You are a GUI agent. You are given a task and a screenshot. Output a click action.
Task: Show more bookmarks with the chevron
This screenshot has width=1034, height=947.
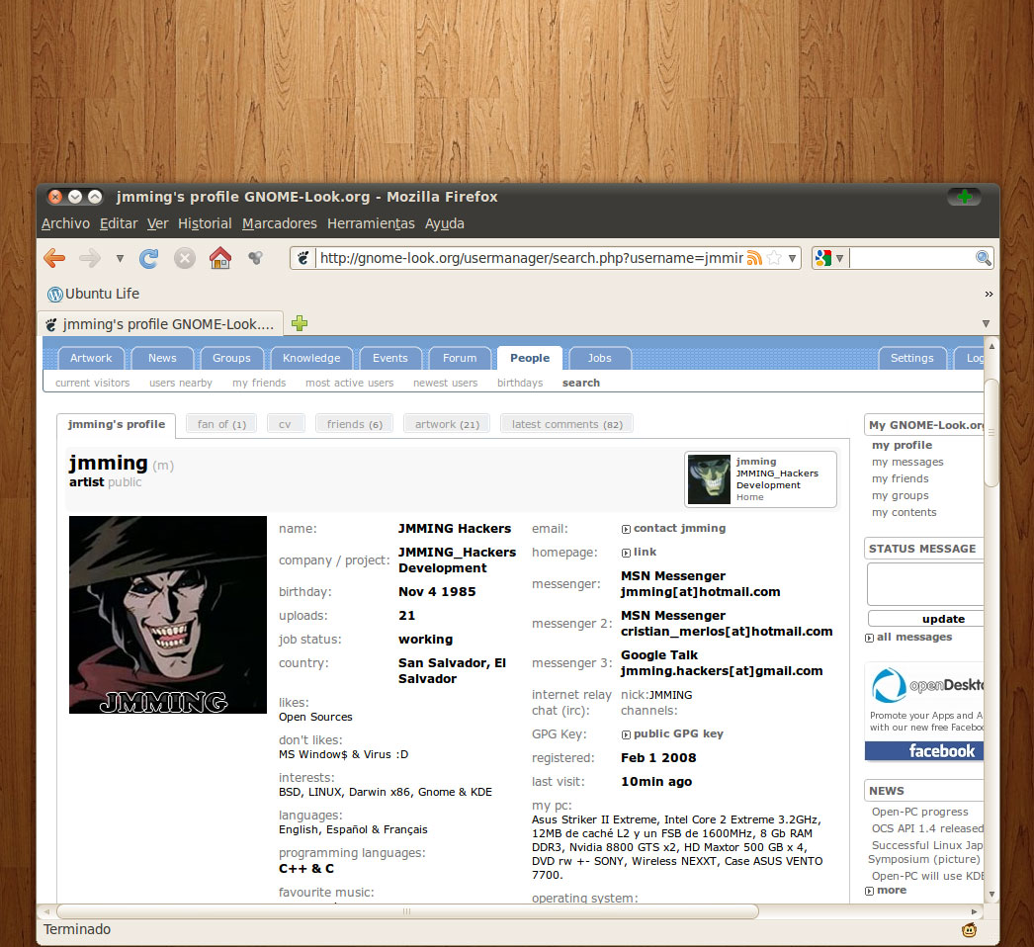coord(989,295)
